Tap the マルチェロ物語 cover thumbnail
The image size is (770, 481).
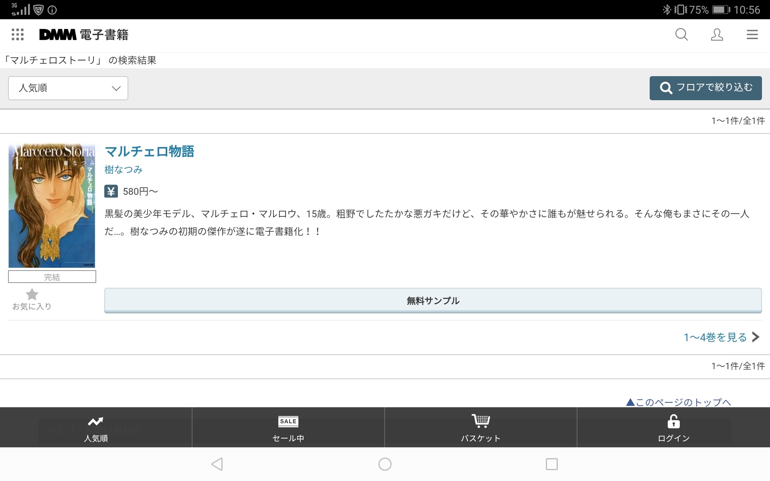pyautogui.click(x=52, y=206)
